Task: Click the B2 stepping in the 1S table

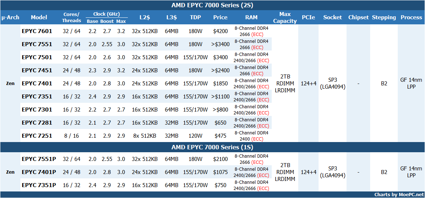Action: coord(384,172)
